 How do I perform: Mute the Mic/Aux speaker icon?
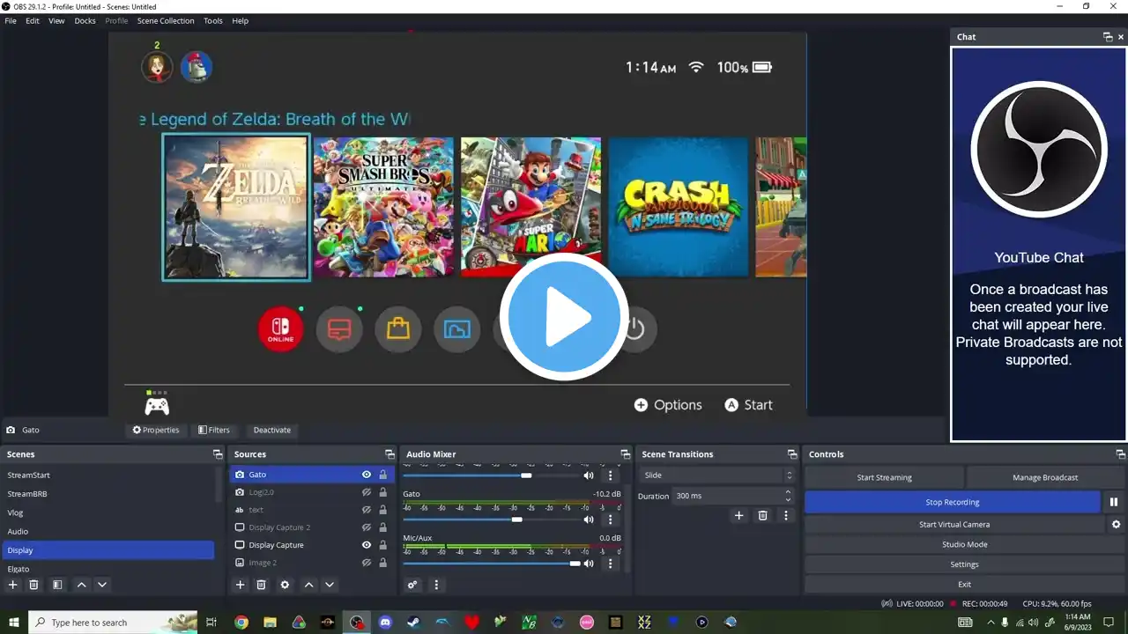(x=589, y=564)
